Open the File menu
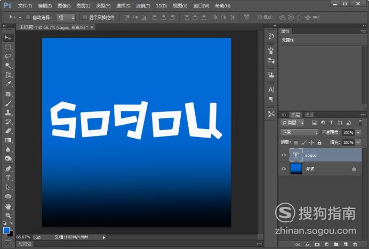 click(25, 6)
